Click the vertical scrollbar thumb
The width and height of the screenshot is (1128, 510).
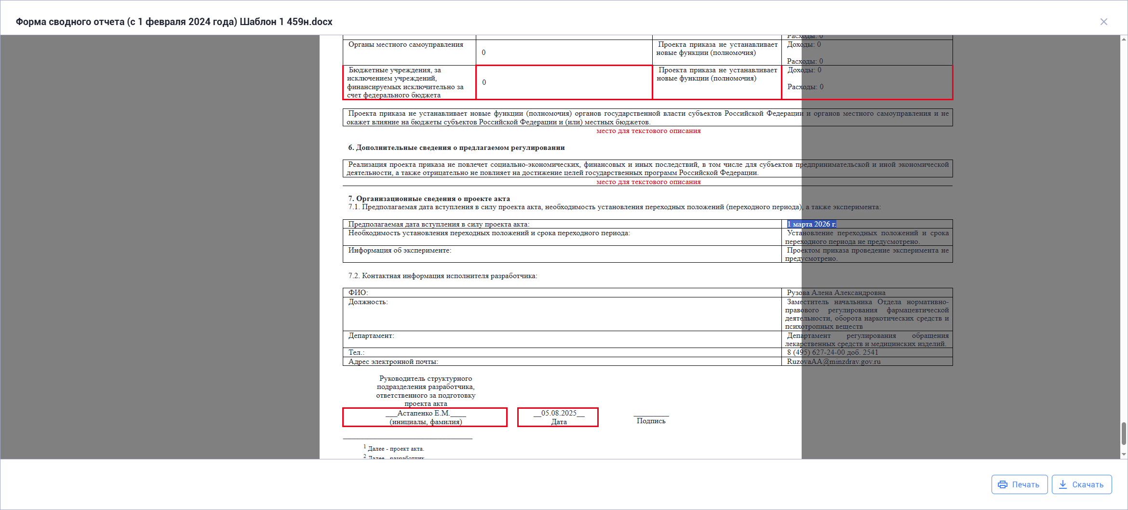coord(1124,433)
